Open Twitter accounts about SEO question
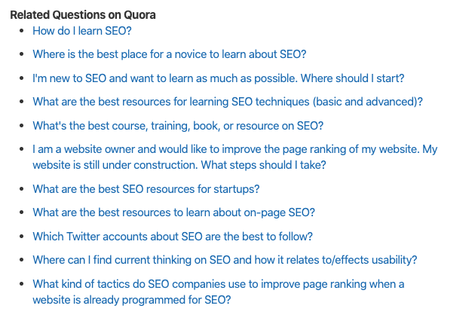This screenshot has height=324, width=475. (x=173, y=236)
